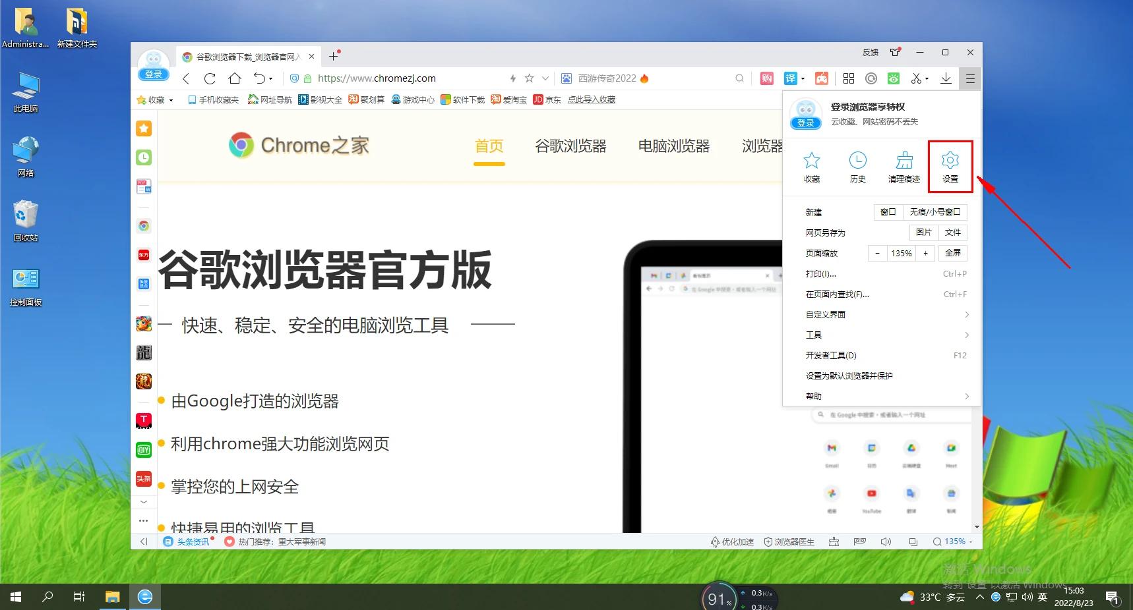Expand more sidebar apps chevron

point(144,502)
